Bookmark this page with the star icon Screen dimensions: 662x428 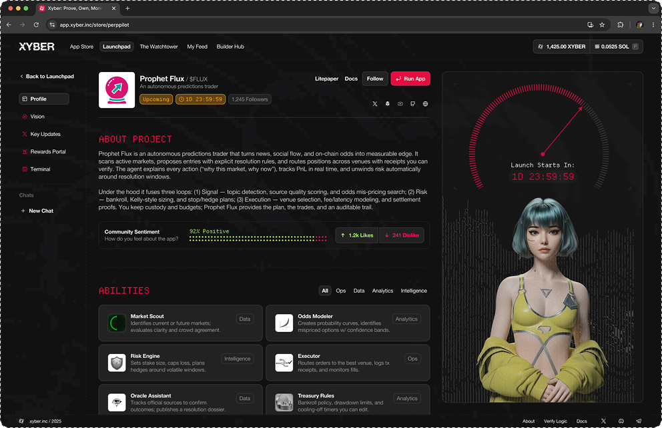[x=602, y=25]
